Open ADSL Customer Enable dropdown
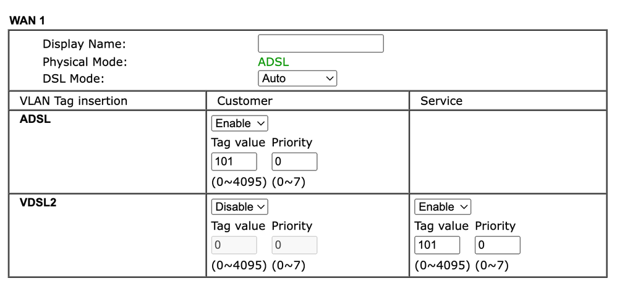 pos(239,124)
